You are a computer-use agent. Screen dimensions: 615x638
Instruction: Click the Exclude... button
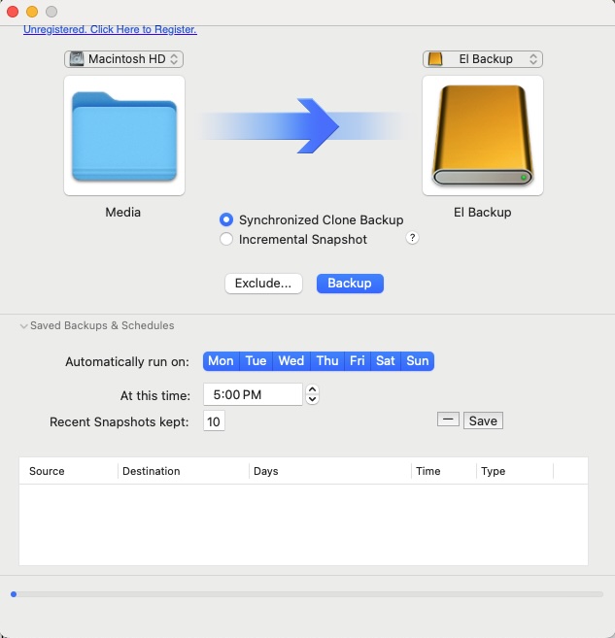[x=263, y=284]
